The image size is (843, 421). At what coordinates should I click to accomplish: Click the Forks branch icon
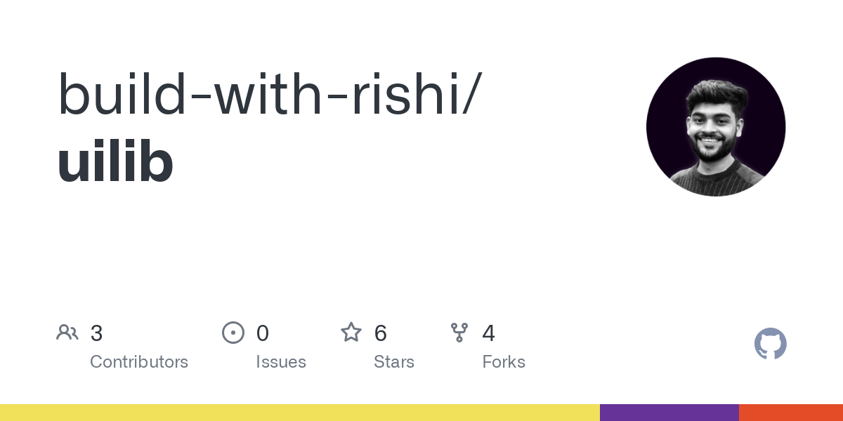coord(459,333)
